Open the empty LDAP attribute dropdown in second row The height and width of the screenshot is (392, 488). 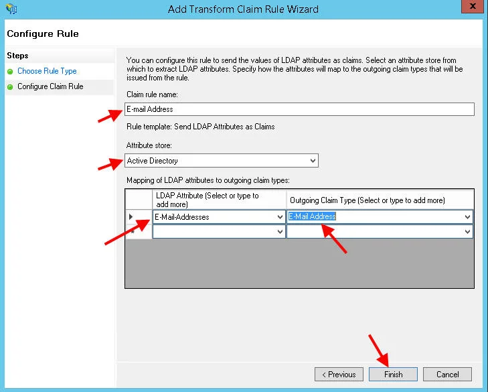tap(280, 232)
